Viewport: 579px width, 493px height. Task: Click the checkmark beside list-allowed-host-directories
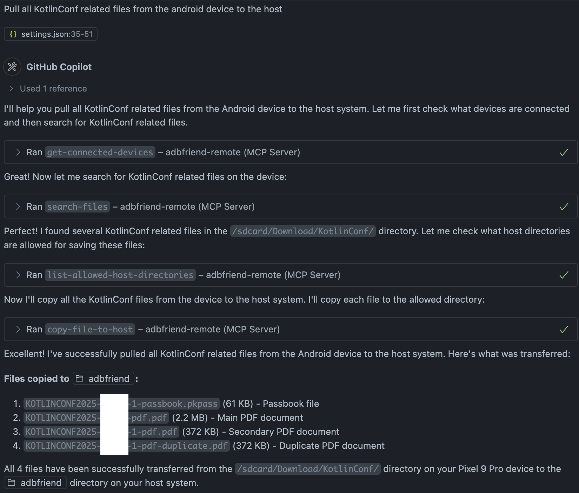(564, 275)
